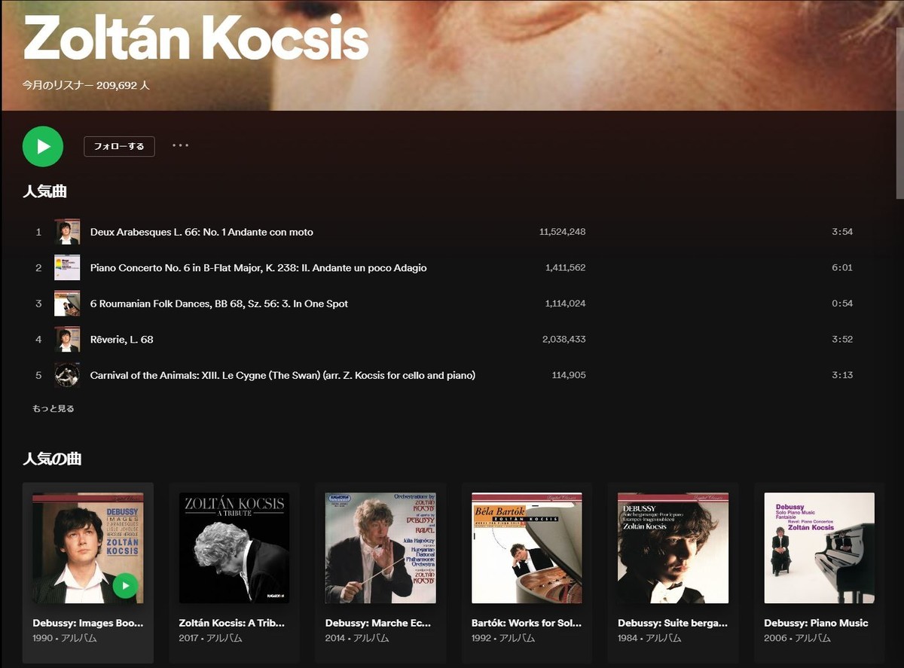Open the Debussy: Marche Ec... 2014 album
Screen dimensions: 904x668
pyautogui.click(x=380, y=572)
